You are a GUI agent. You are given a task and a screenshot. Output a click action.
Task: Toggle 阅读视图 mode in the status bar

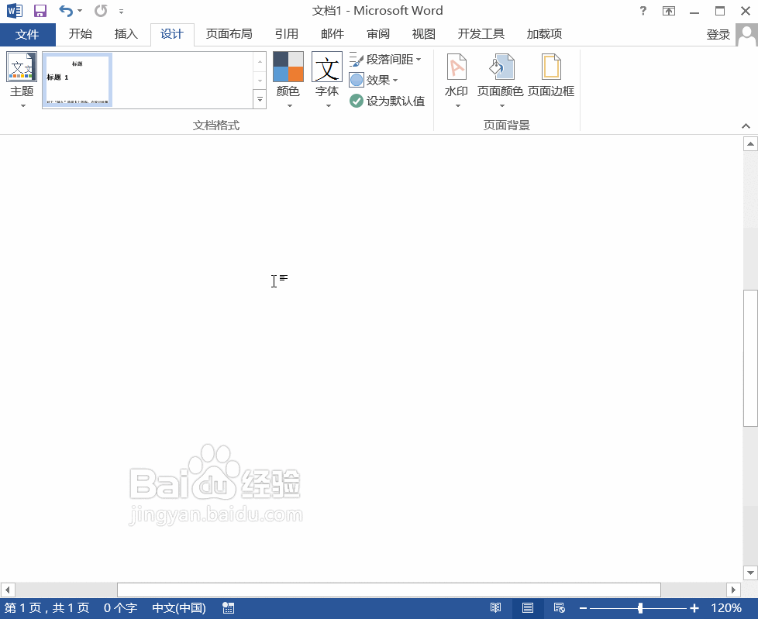click(x=496, y=608)
